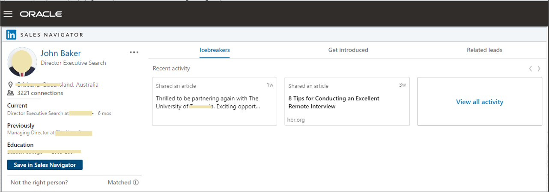The height and width of the screenshot is (192, 549).
Task: Go to next recent activity
Action: (539, 69)
